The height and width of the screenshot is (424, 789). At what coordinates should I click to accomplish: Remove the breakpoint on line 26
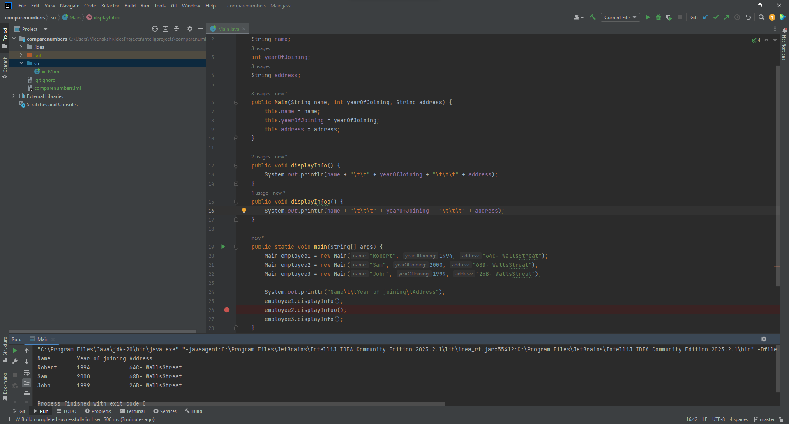(x=227, y=310)
